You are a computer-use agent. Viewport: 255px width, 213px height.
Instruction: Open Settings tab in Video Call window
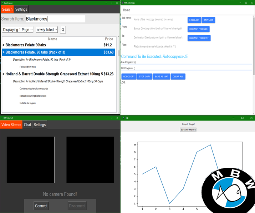click(x=40, y=125)
